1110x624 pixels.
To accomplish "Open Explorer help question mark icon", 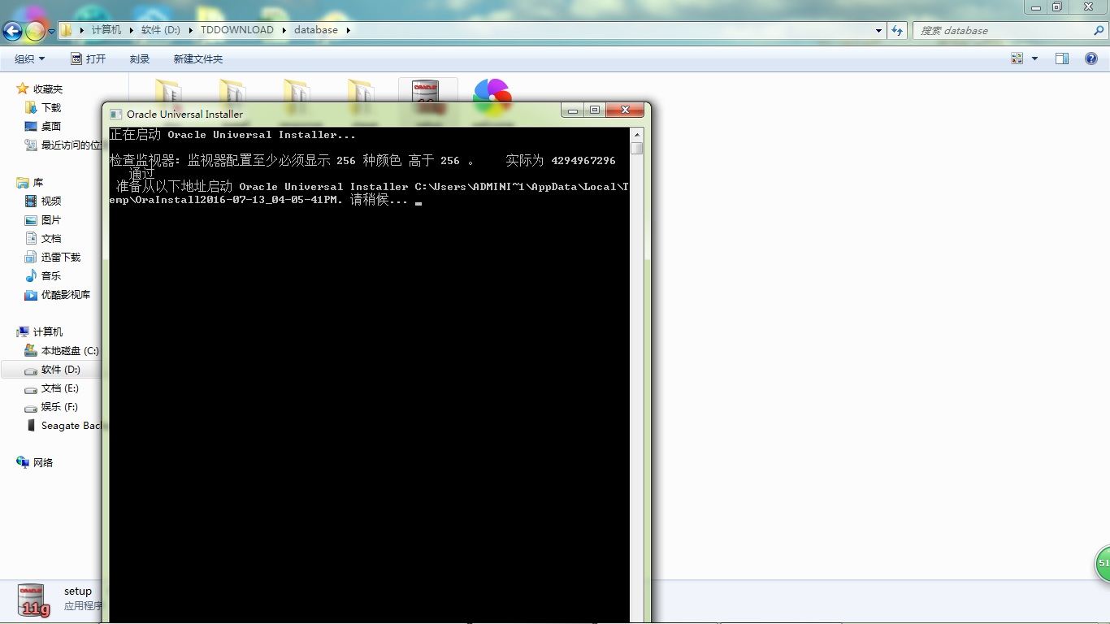I will click(1091, 58).
